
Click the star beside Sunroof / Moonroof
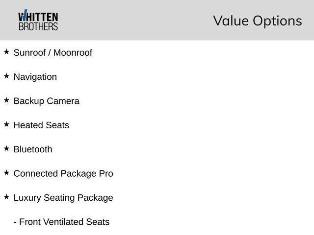tap(6, 52)
